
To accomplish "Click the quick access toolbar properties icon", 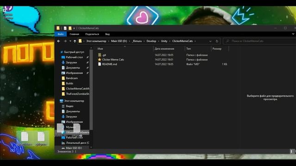I will [65, 28].
